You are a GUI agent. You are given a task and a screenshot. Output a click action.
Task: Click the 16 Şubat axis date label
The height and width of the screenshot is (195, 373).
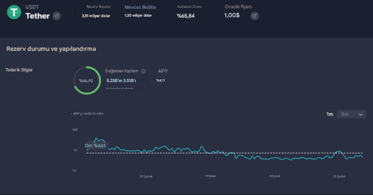point(275,176)
